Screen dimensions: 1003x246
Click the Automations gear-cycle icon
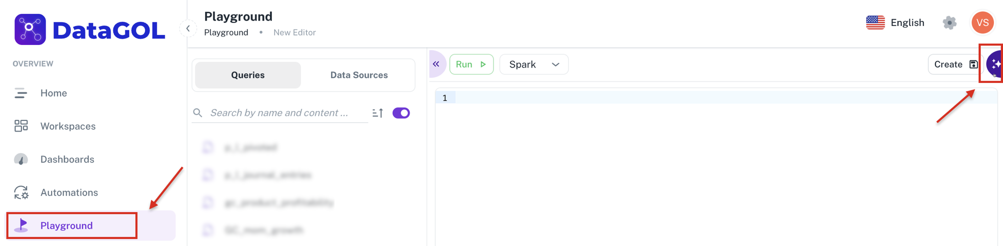point(21,192)
